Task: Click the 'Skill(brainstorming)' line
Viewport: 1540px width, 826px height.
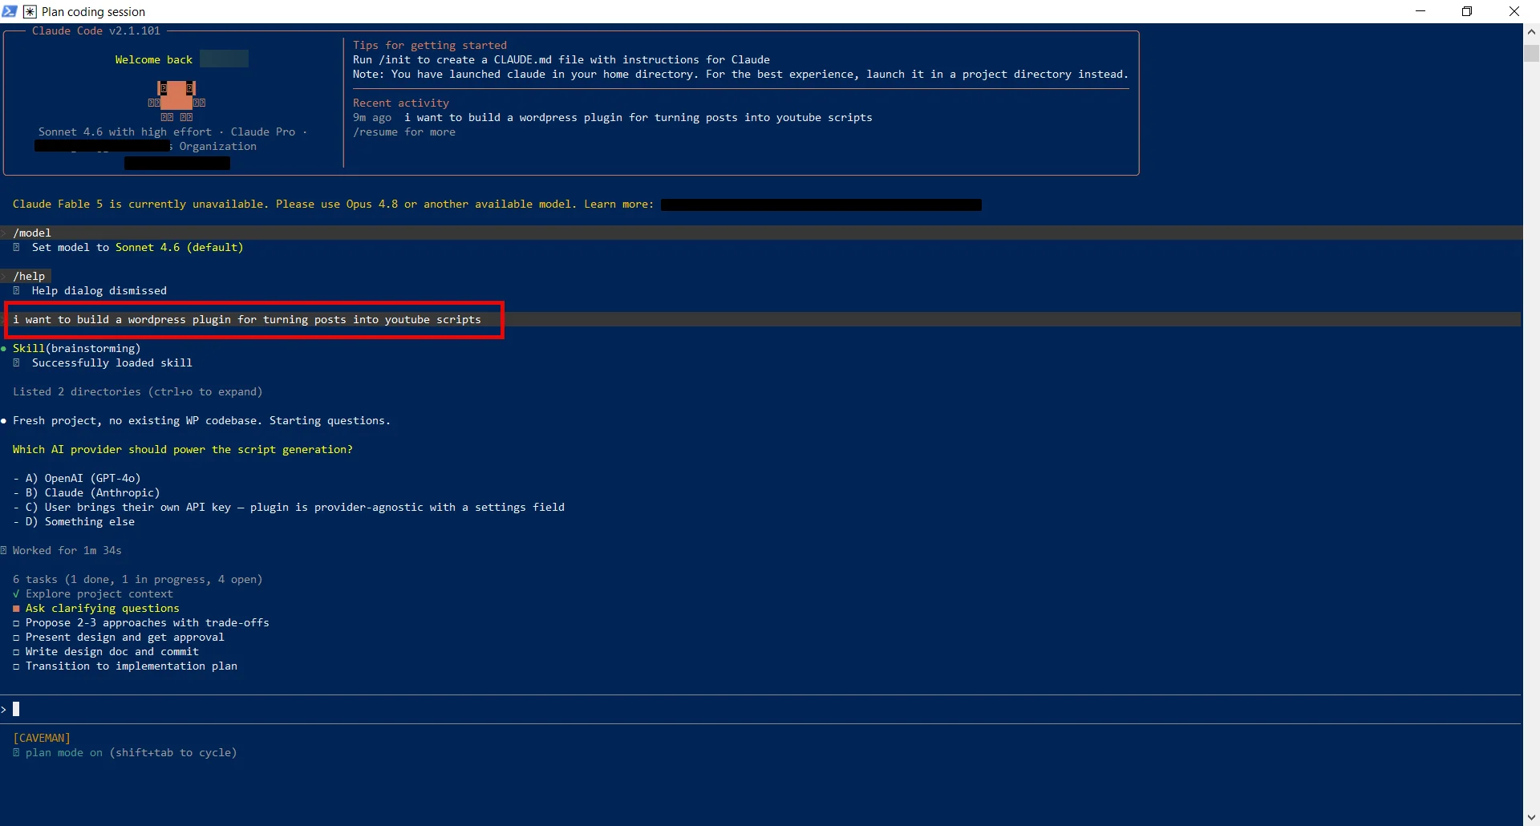Action: point(77,349)
